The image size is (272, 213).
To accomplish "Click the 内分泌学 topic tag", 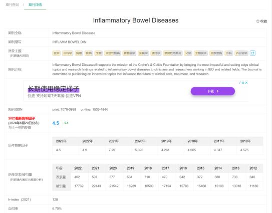I will [x=241, y=53].
